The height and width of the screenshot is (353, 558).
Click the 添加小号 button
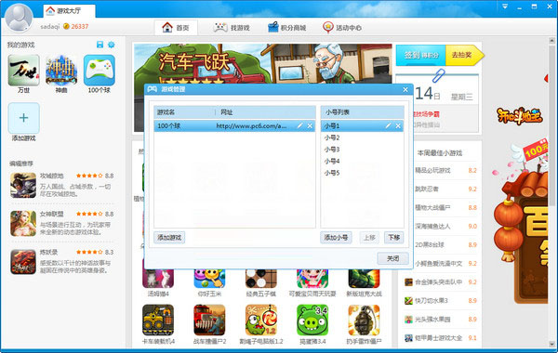(336, 238)
